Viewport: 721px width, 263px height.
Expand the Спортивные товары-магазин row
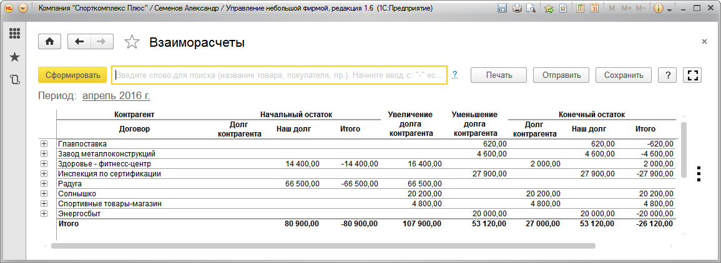[x=44, y=204]
